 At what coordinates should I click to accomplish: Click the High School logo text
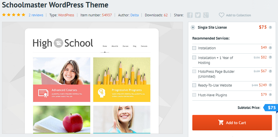pyautogui.click(x=63, y=43)
